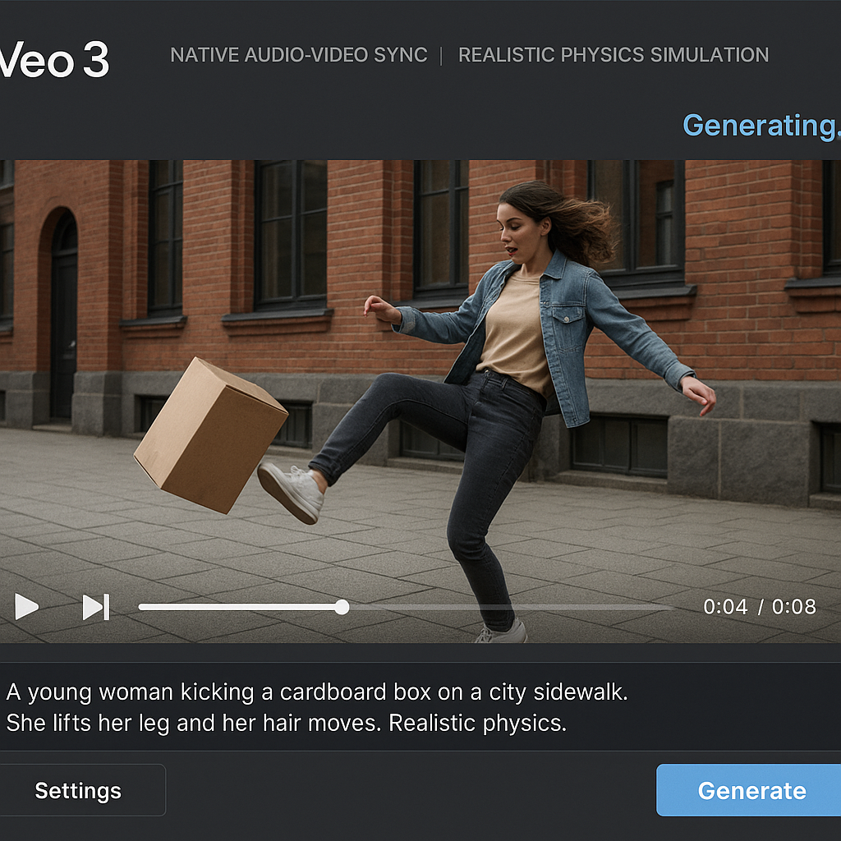Select the NATIVE AUDIO-VIDEO SYNC feature label

(298, 55)
